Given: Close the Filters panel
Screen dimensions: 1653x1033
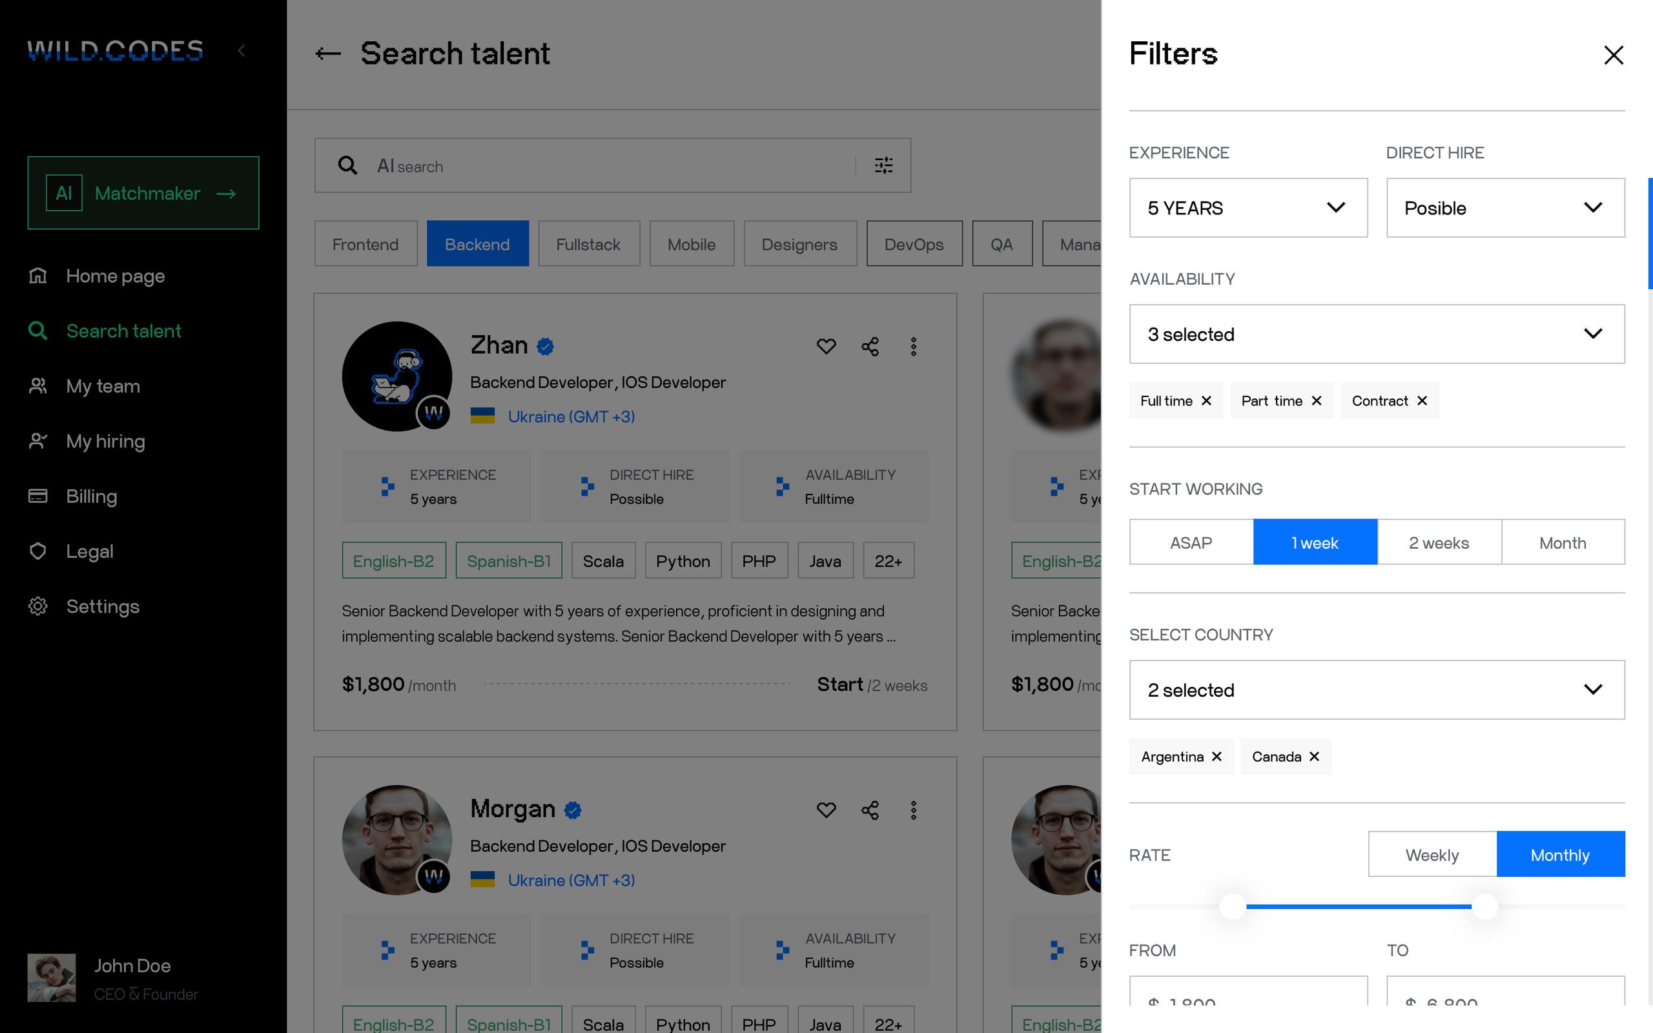Looking at the screenshot, I should (1614, 55).
